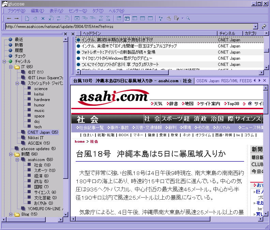Collapse the 新聞 (98) folder

coord(11,154)
